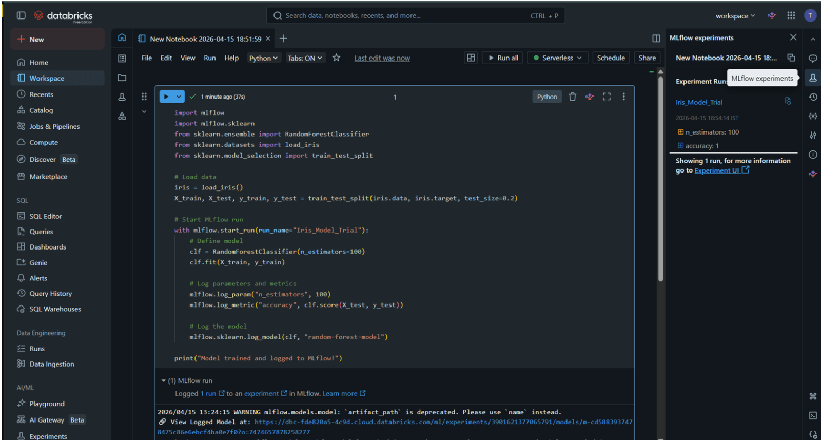Click the favorite star icon for notebook
Image resolution: width=821 pixels, height=440 pixels.
click(336, 58)
